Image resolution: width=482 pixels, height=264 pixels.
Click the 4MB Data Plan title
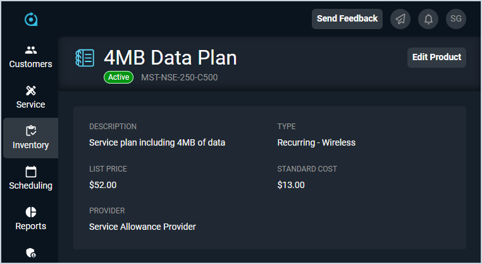[x=170, y=58]
